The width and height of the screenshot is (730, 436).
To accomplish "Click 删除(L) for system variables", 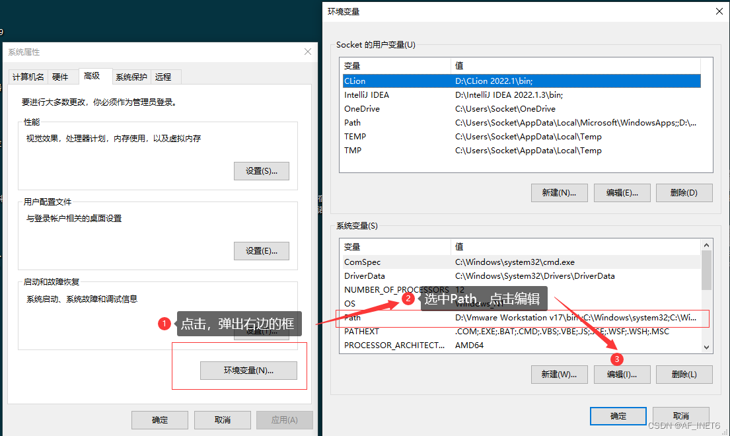I will (684, 374).
